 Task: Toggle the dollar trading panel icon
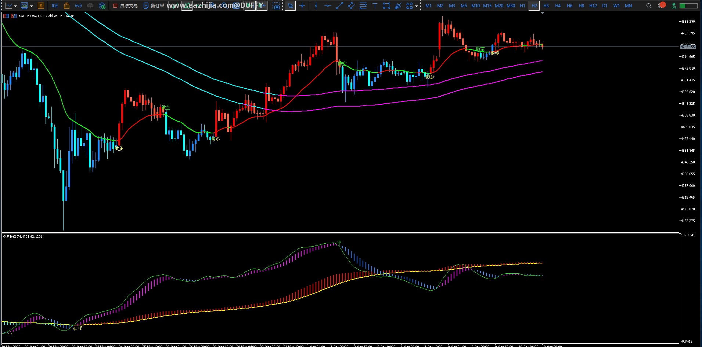pos(41,6)
